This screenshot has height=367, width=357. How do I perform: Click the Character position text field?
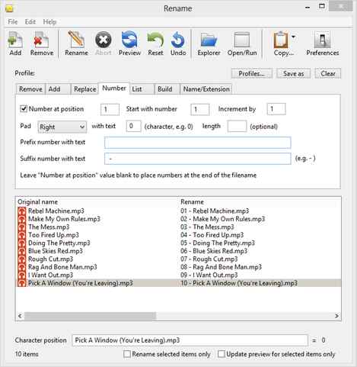190,340
